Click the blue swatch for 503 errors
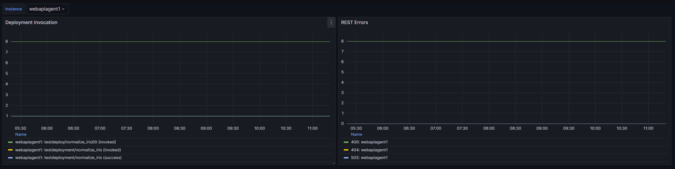The height and width of the screenshot is (169, 675). coord(346,158)
